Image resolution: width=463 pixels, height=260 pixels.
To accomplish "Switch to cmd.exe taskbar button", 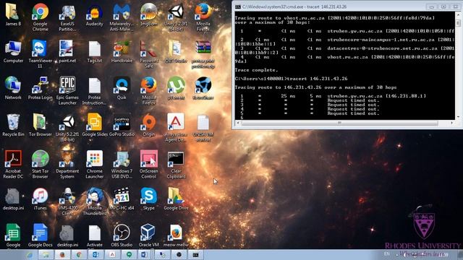I will [195, 255].
